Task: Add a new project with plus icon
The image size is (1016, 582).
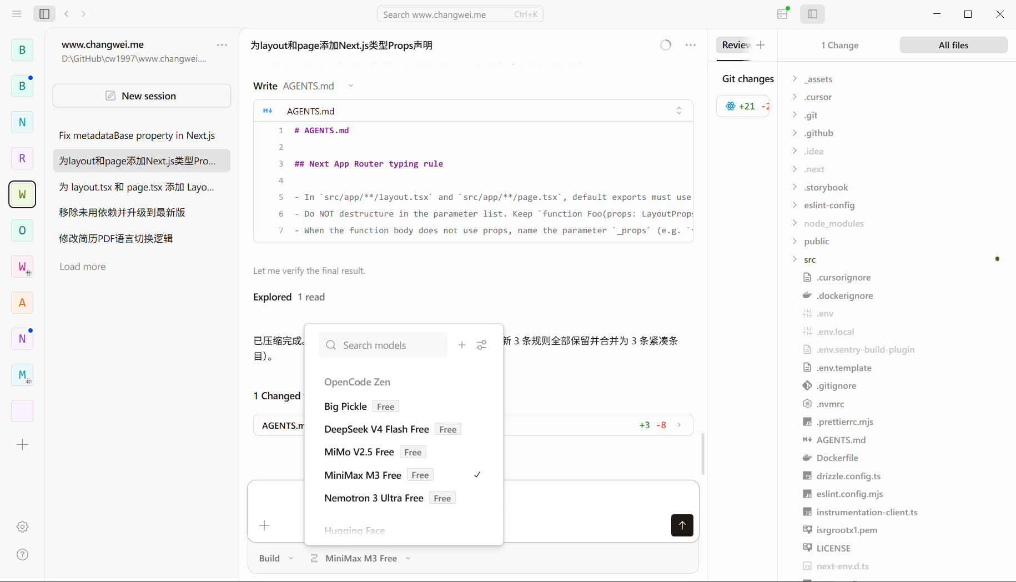Action: [x=22, y=444]
